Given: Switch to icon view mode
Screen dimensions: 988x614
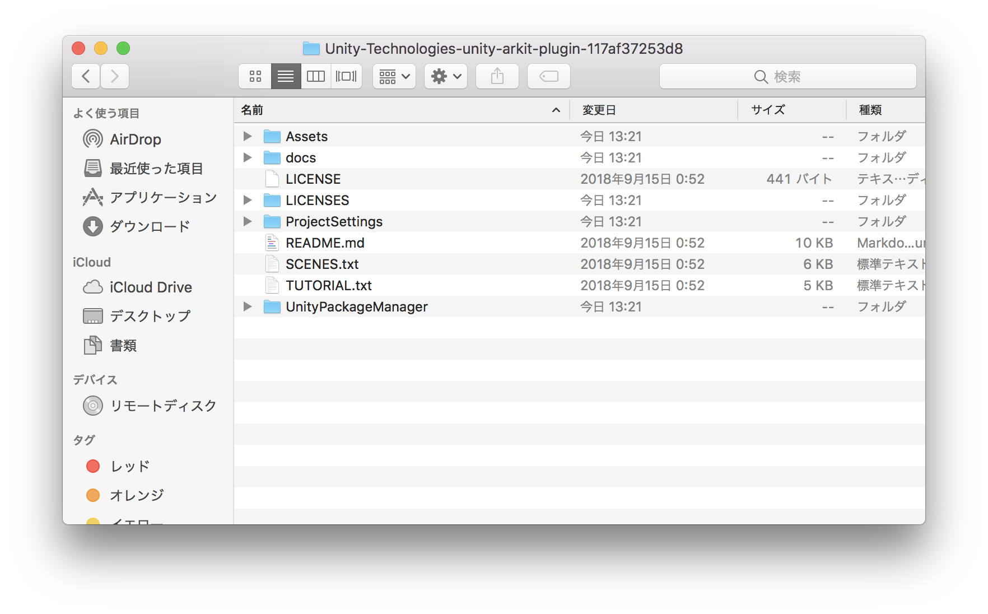Looking at the screenshot, I should pyautogui.click(x=255, y=76).
